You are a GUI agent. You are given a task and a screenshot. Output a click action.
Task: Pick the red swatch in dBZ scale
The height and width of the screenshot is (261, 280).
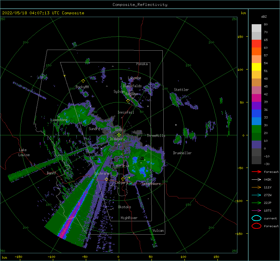coord(256,44)
